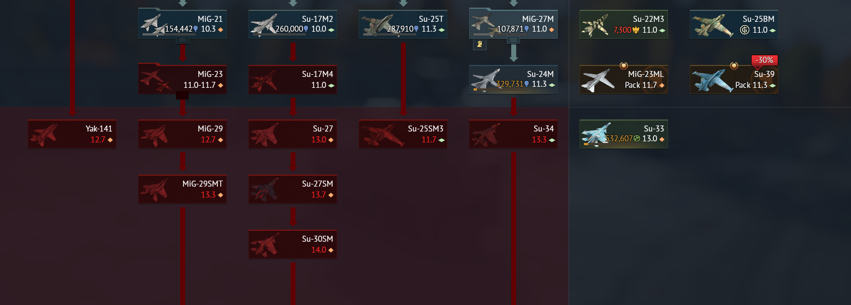Expand the MiG-27M group folder handle
This screenshot has height=305, width=851.
click(513, 40)
